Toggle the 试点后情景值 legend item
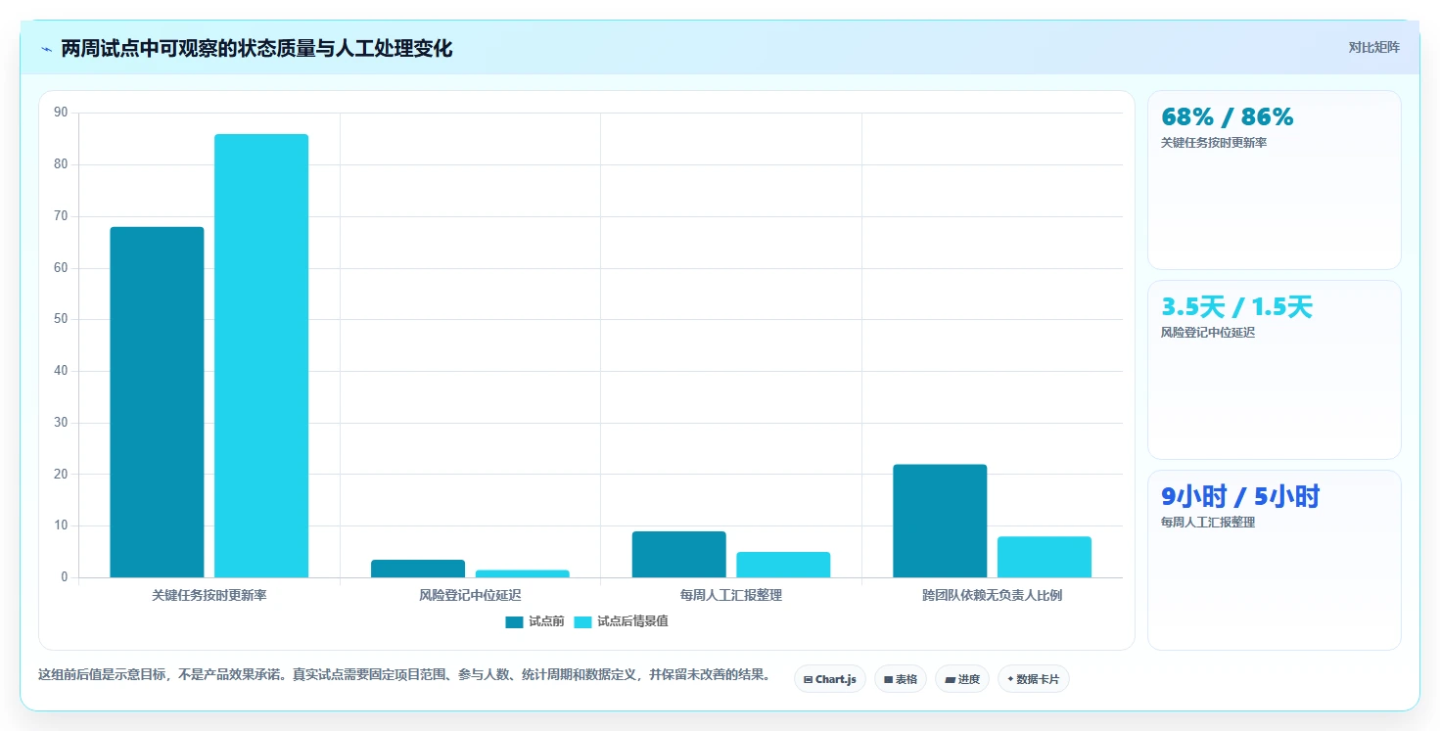The width and height of the screenshot is (1440, 731). tap(621, 621)
